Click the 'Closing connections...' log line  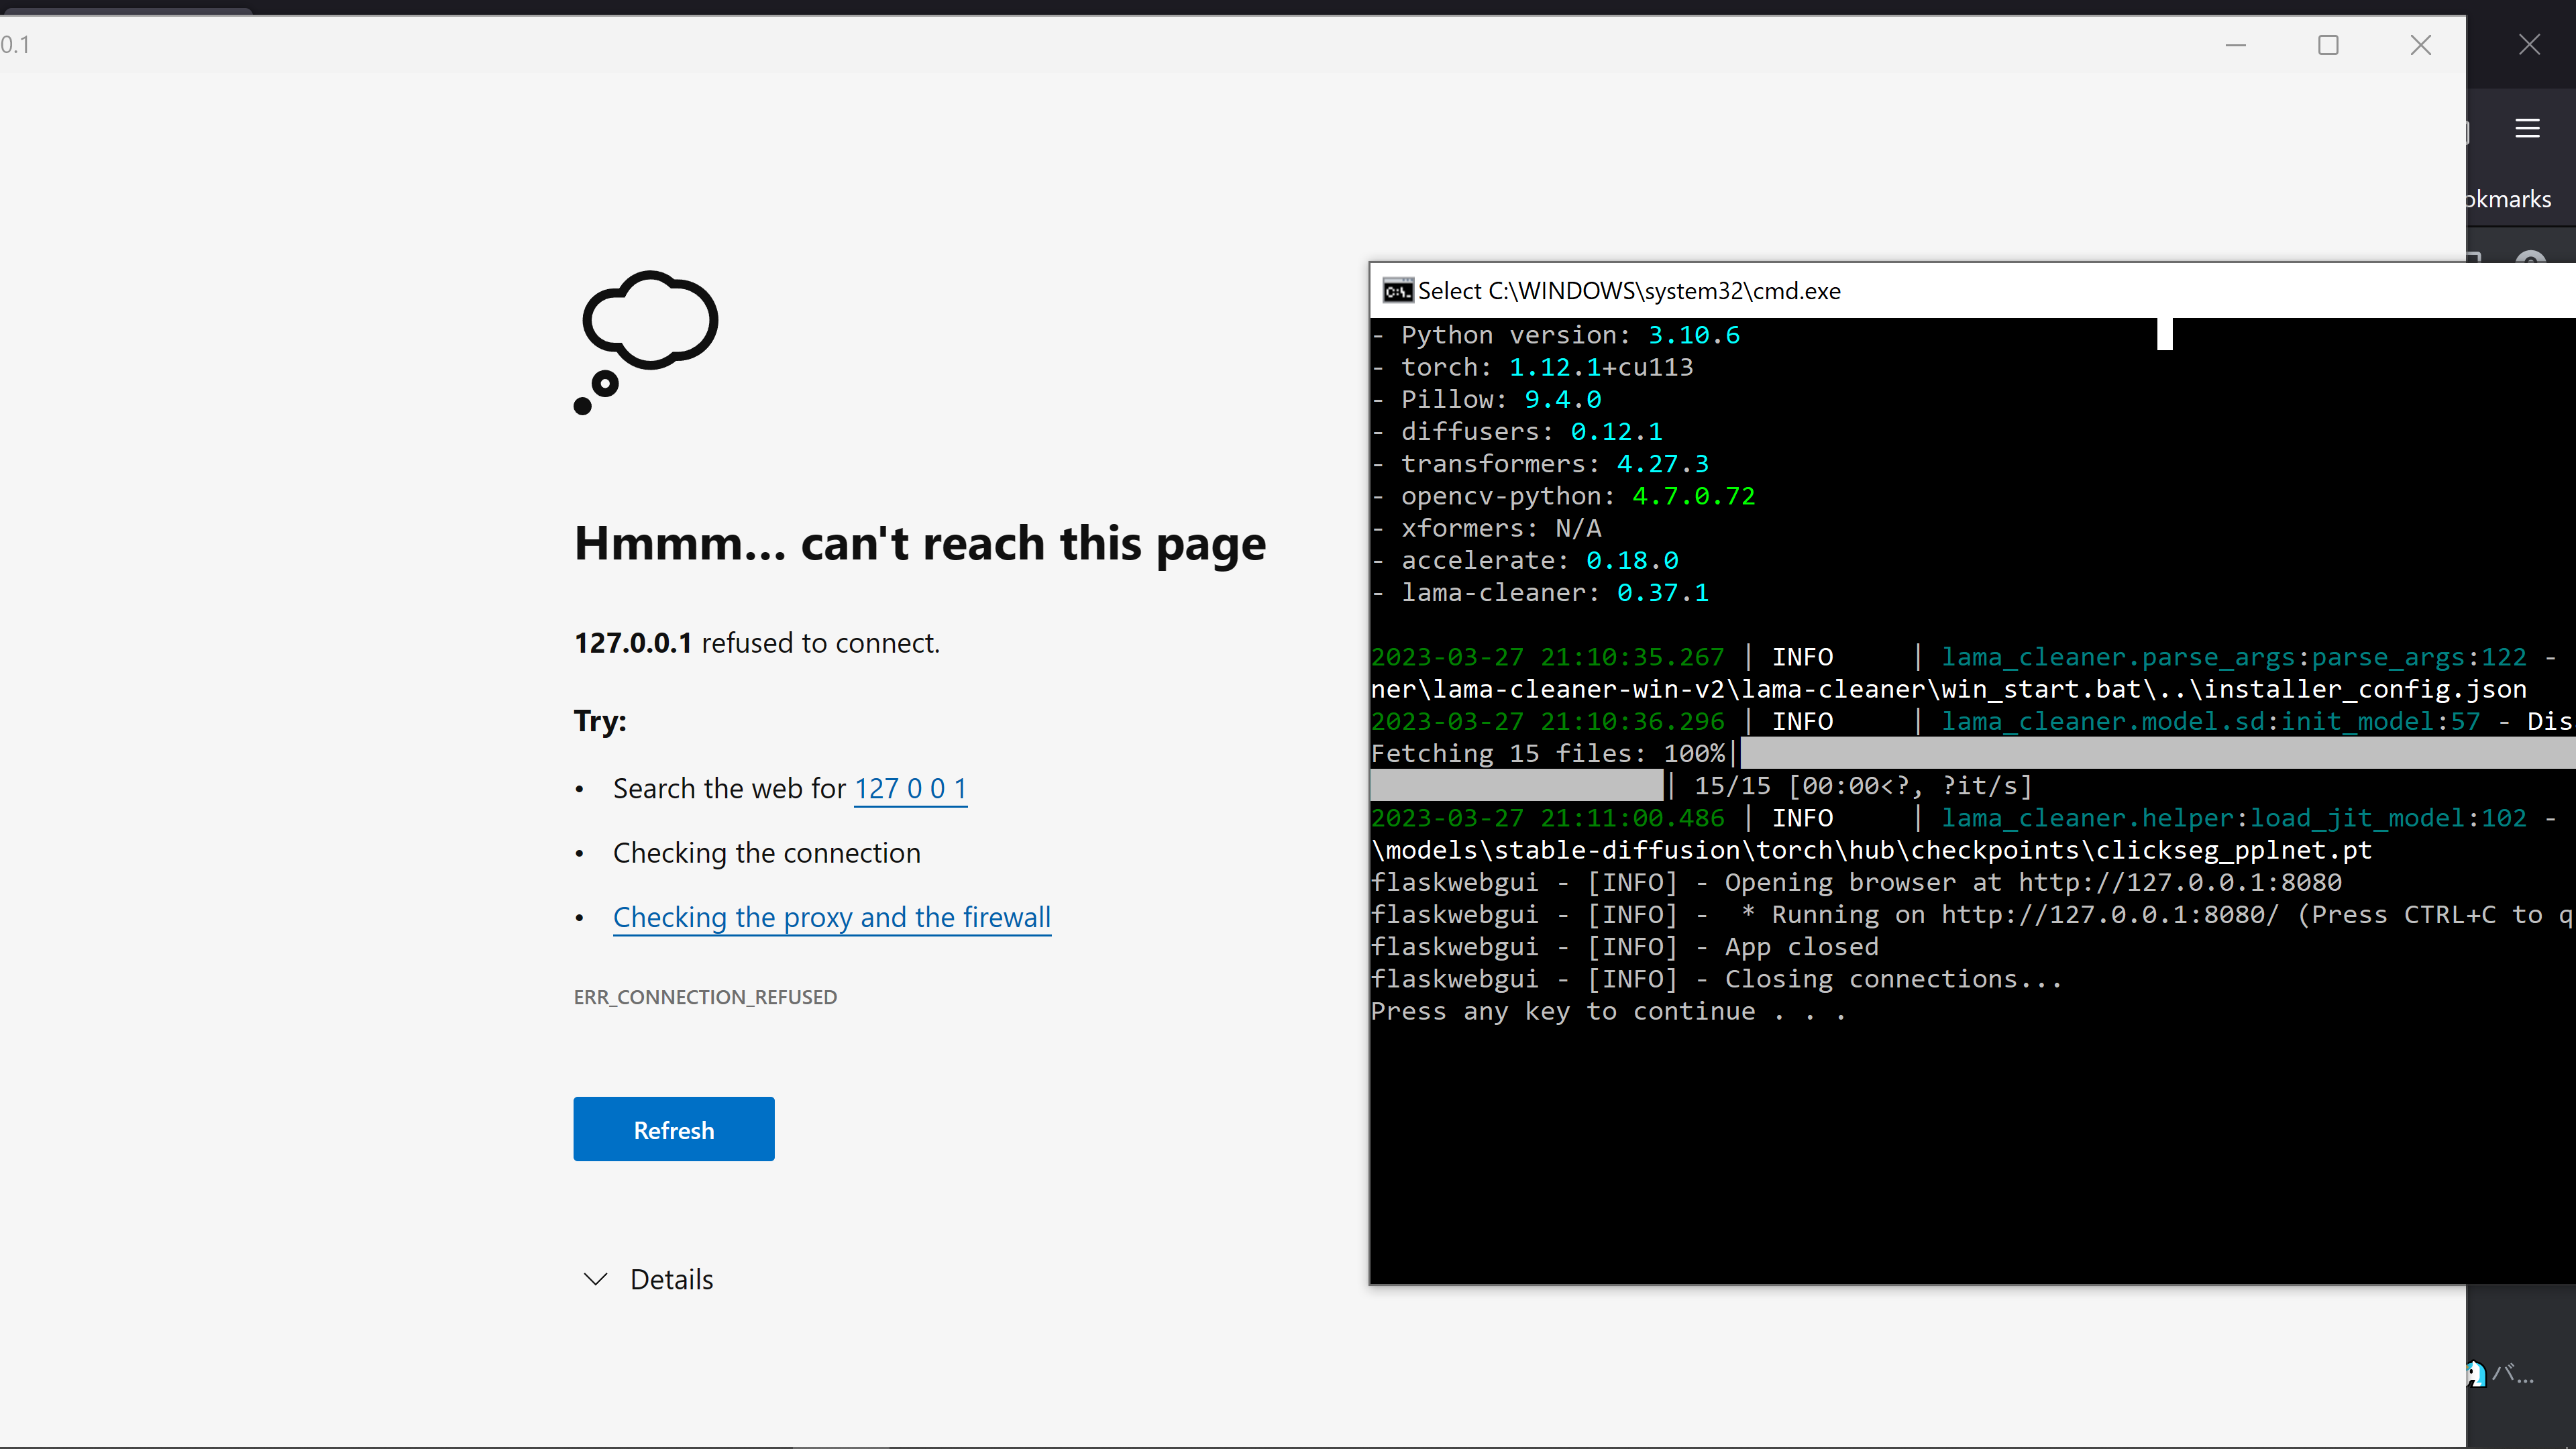[1716, 979]
